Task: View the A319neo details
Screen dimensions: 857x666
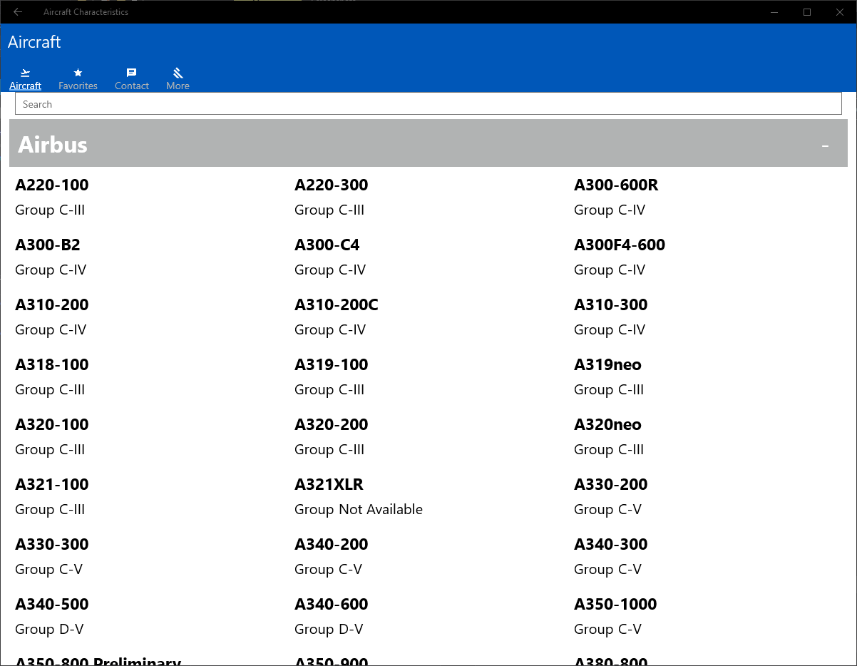Action: (607, 365)
